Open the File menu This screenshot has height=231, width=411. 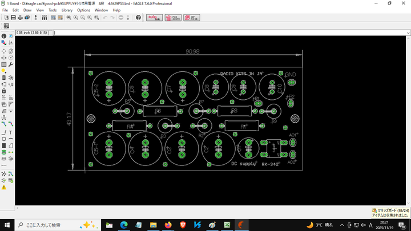[5, 10]
